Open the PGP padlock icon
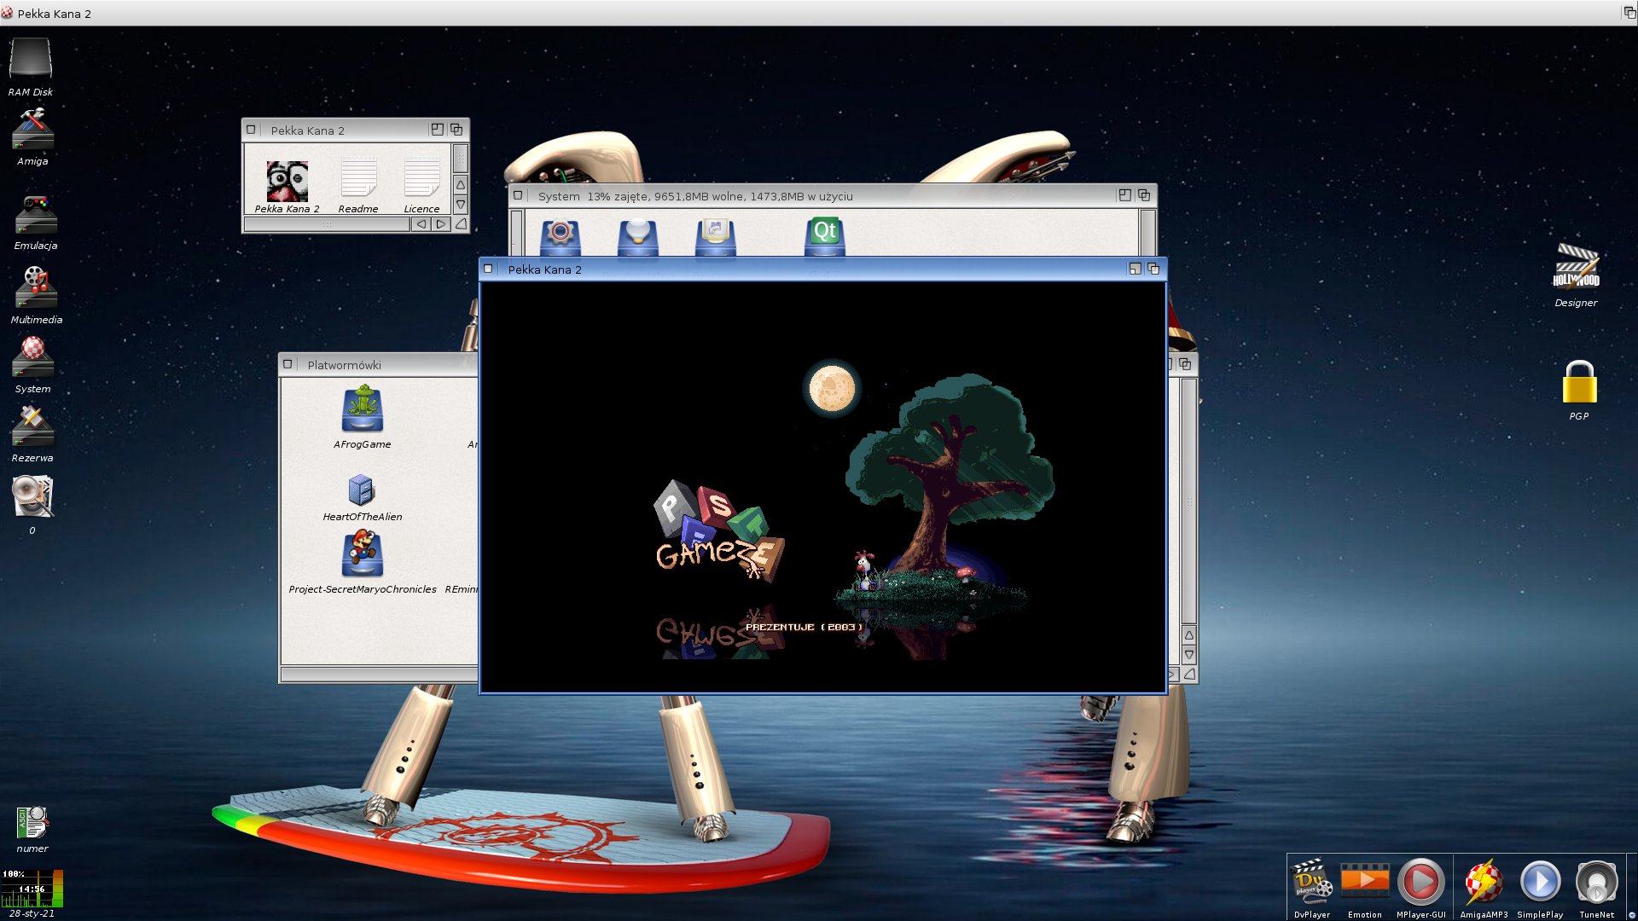 (x=1579, y=382)
